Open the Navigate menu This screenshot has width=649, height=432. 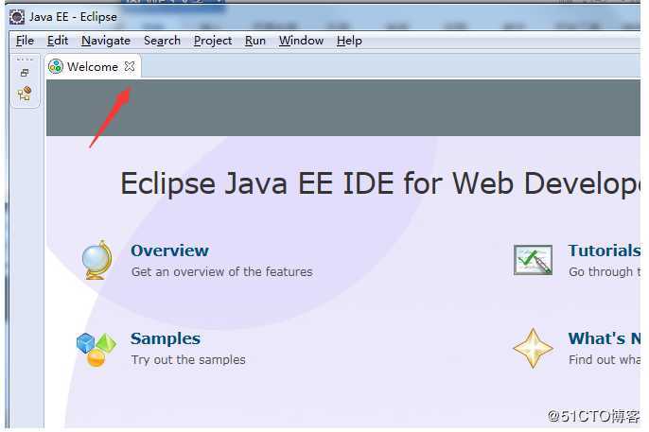106,41
